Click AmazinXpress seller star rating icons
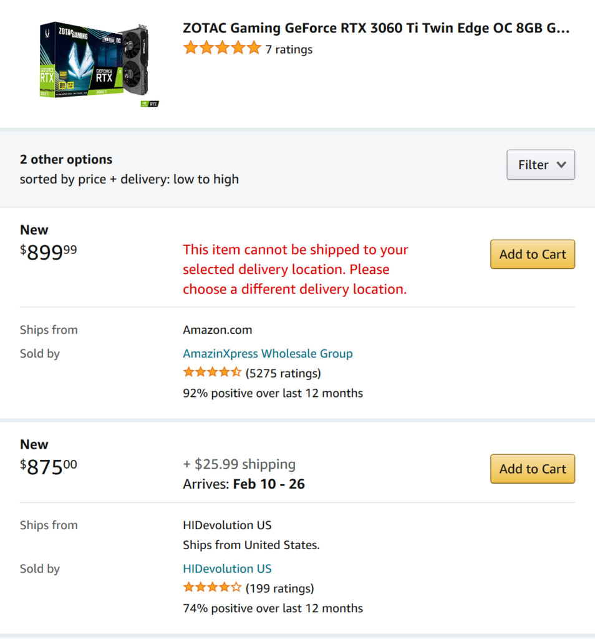Viewport: 595px width, 639px height. click(212, 373)
